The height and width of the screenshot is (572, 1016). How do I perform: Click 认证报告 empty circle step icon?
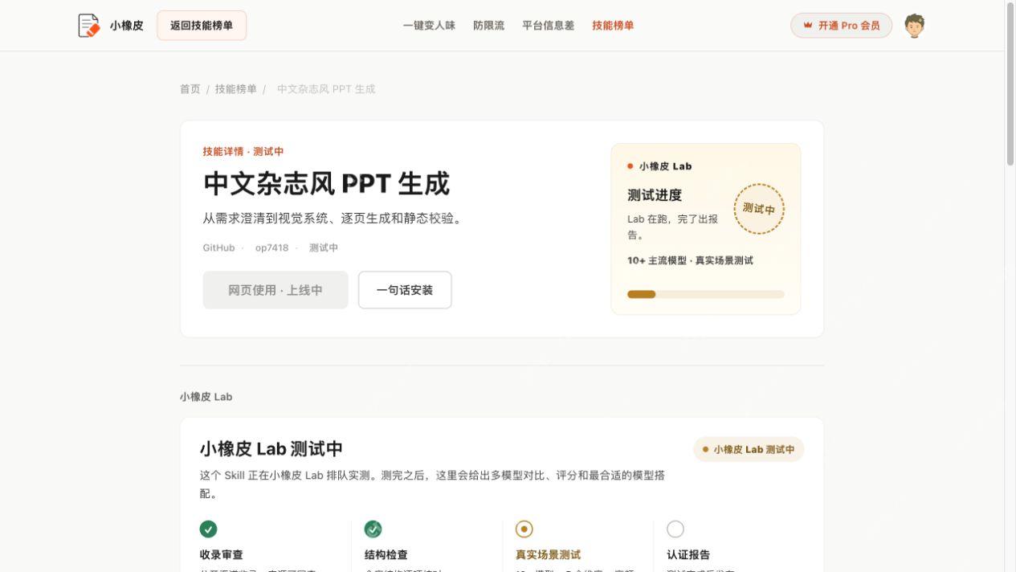(675, 529)
